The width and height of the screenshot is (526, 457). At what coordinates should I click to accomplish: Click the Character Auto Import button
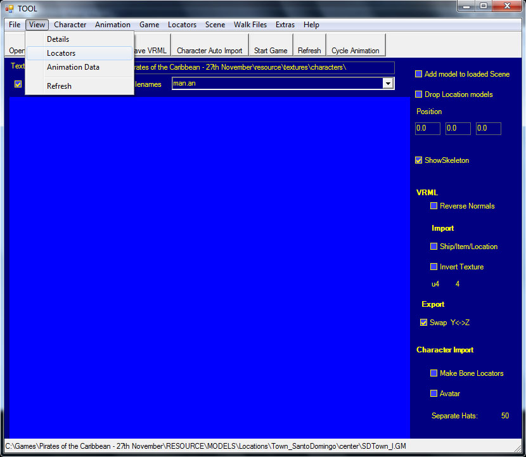(x=210, y=45)
